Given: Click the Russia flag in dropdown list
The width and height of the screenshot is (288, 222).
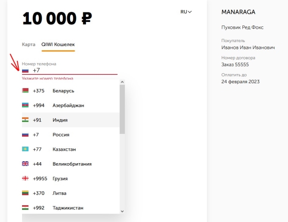Looking at the screenshot, I should tap(25, 135).
